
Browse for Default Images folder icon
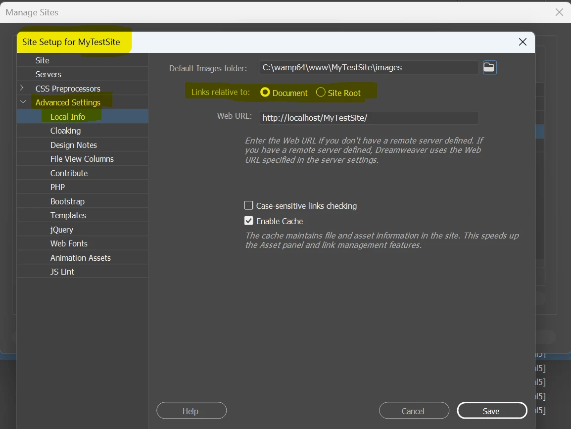(x=489, y=67)
